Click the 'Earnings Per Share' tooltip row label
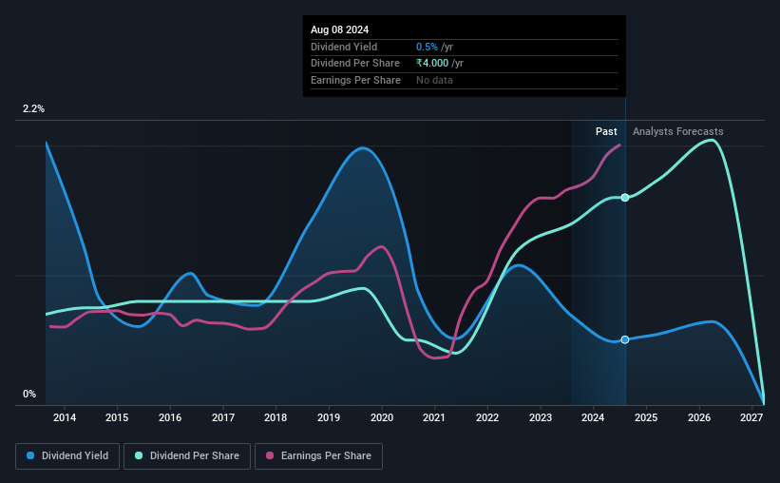This screenshot has width=780, height=483. pyautogui.click(x=355, y=80)
